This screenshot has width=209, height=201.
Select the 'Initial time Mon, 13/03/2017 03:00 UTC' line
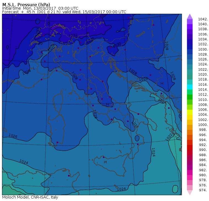coord(40,8)
